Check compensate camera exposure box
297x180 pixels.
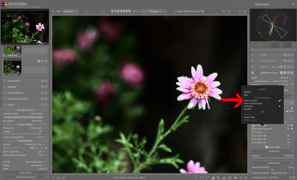pos(252,81)
